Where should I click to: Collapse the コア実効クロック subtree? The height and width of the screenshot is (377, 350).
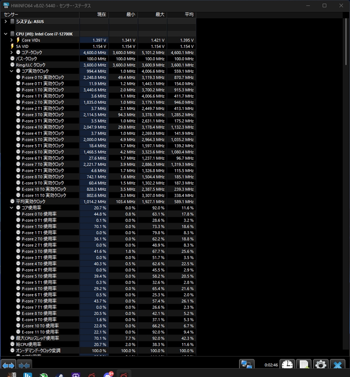[x=11, y=71]
